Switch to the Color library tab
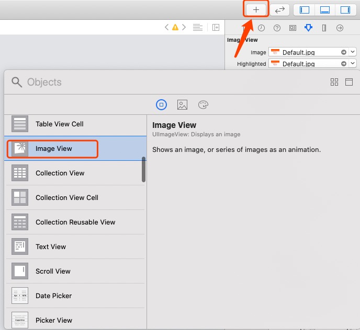The height and width of the screenshot is (330, 360). (x=203, y=105)
